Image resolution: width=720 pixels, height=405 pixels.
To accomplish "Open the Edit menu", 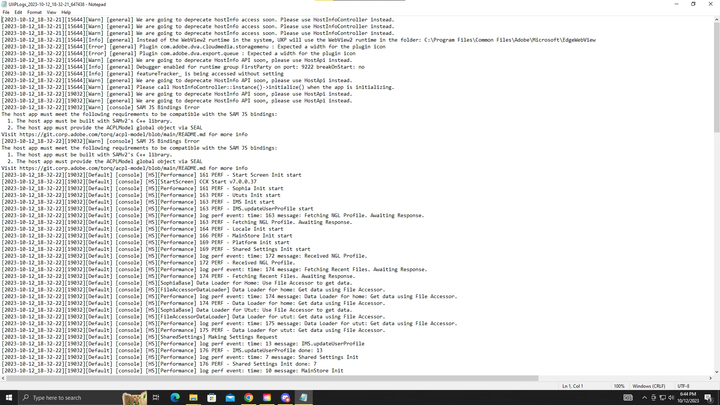I will point(18,12).
